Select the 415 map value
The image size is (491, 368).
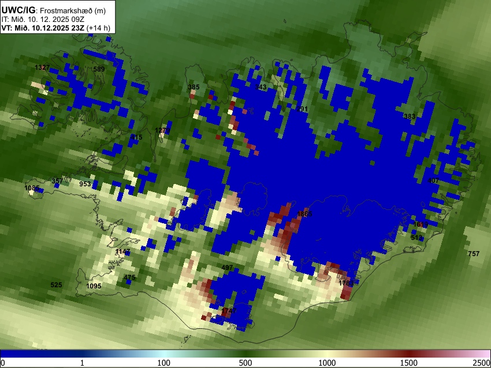pos(136,137)
